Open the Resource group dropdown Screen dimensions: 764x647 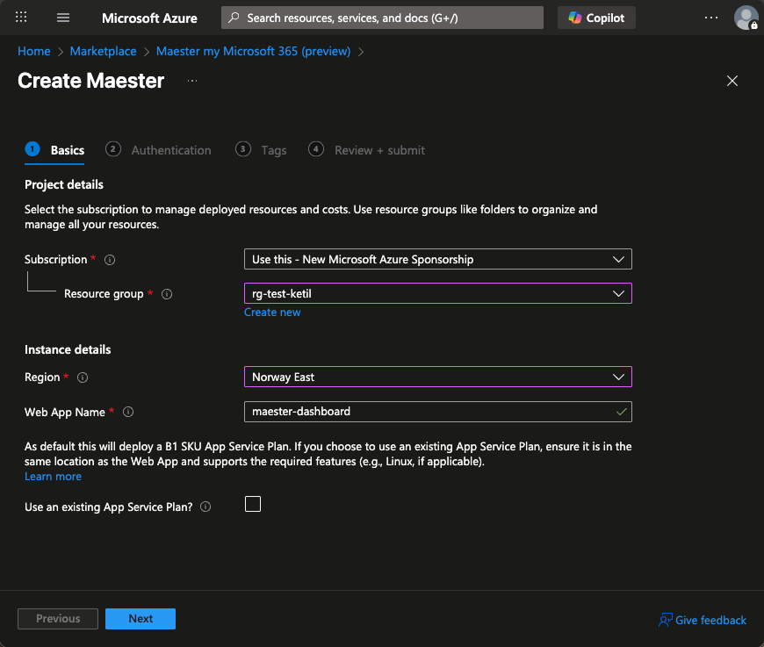point(437,293)
